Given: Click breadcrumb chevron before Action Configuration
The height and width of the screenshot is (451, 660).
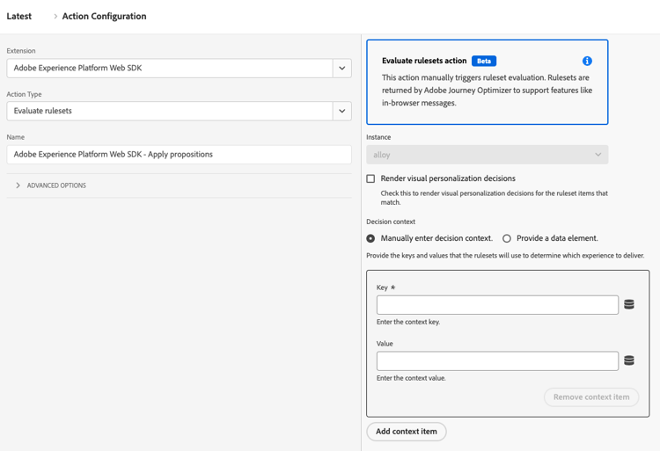Looking at the screenshot, I should pos(55,17).
